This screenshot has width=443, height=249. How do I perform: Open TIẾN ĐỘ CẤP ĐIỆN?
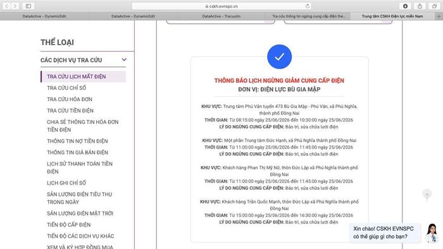tap(68, 225)
